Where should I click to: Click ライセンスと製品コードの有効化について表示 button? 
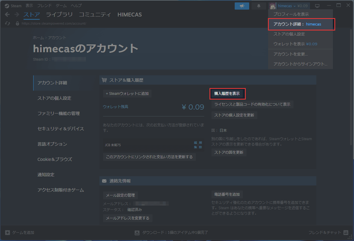pos(252,104)
